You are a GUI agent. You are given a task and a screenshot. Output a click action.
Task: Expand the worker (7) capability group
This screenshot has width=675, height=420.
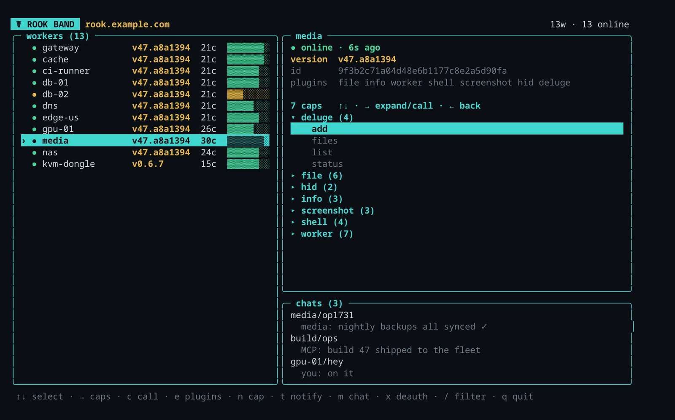tap(322, 234)
